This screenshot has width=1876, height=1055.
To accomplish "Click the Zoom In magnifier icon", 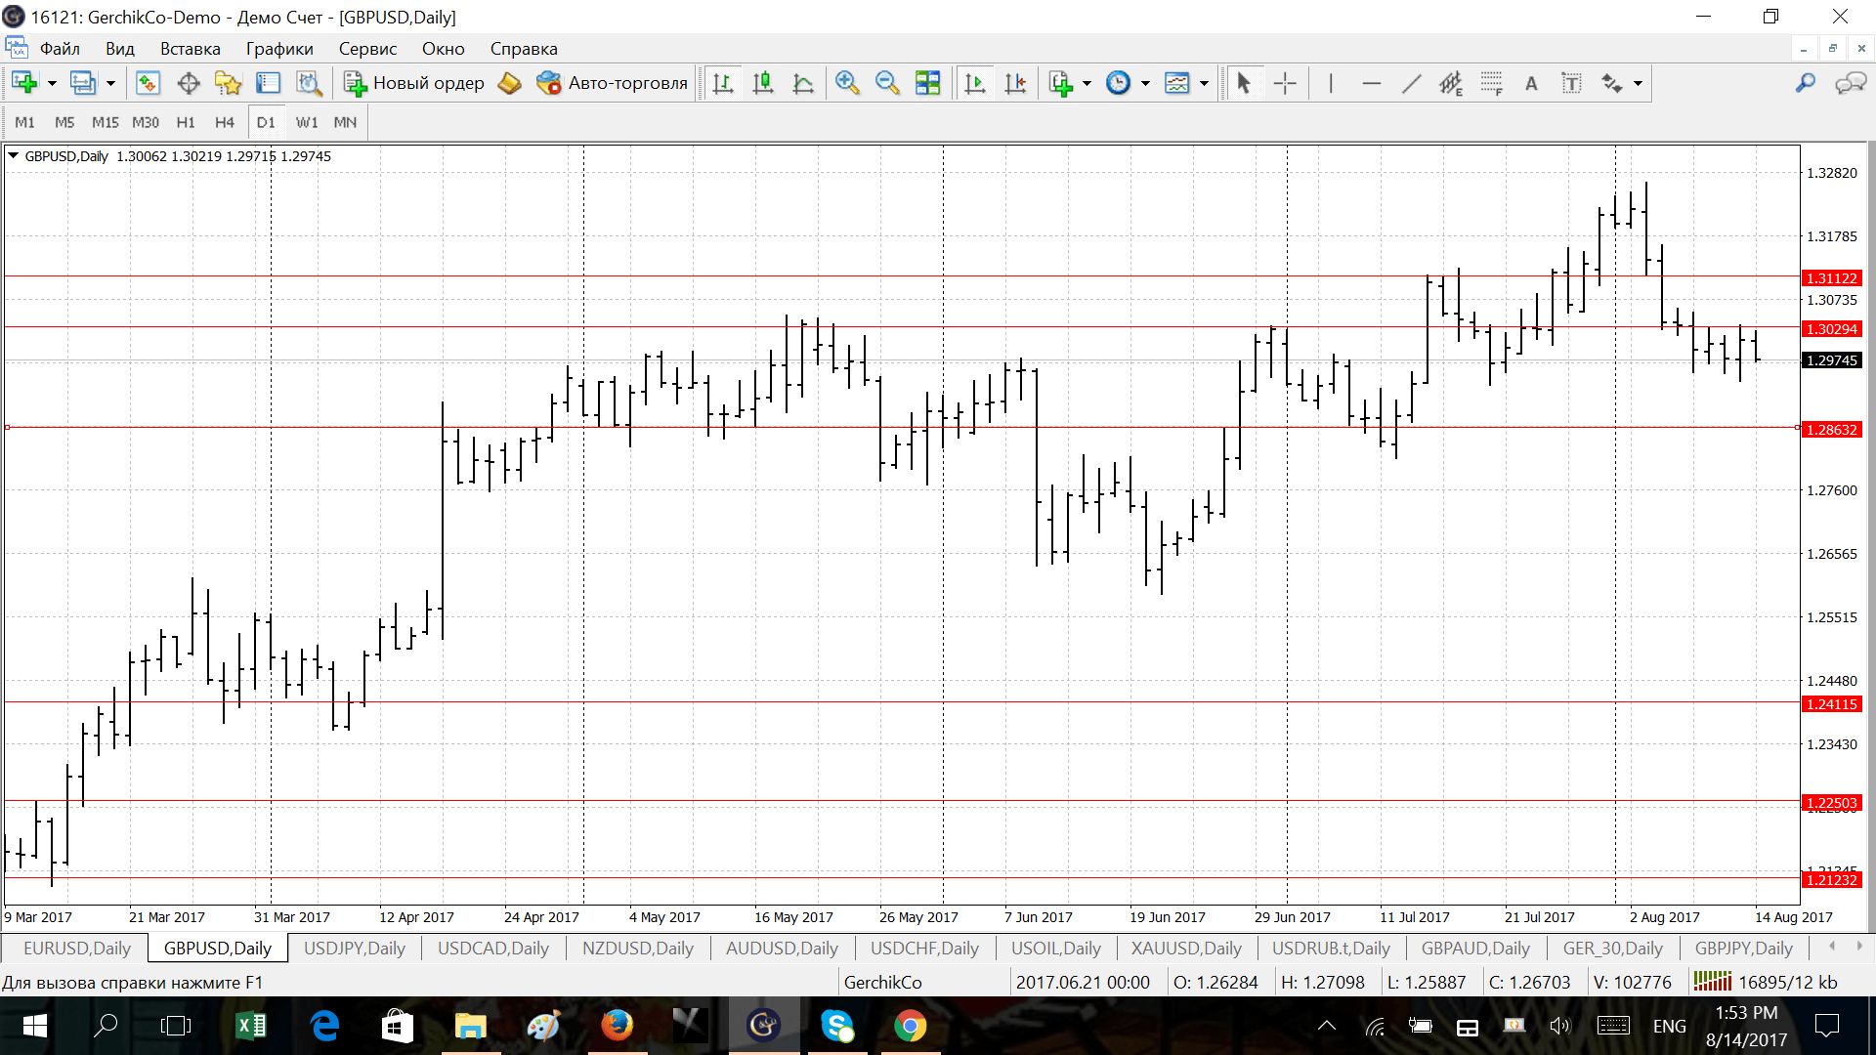I will click(847, 84).
